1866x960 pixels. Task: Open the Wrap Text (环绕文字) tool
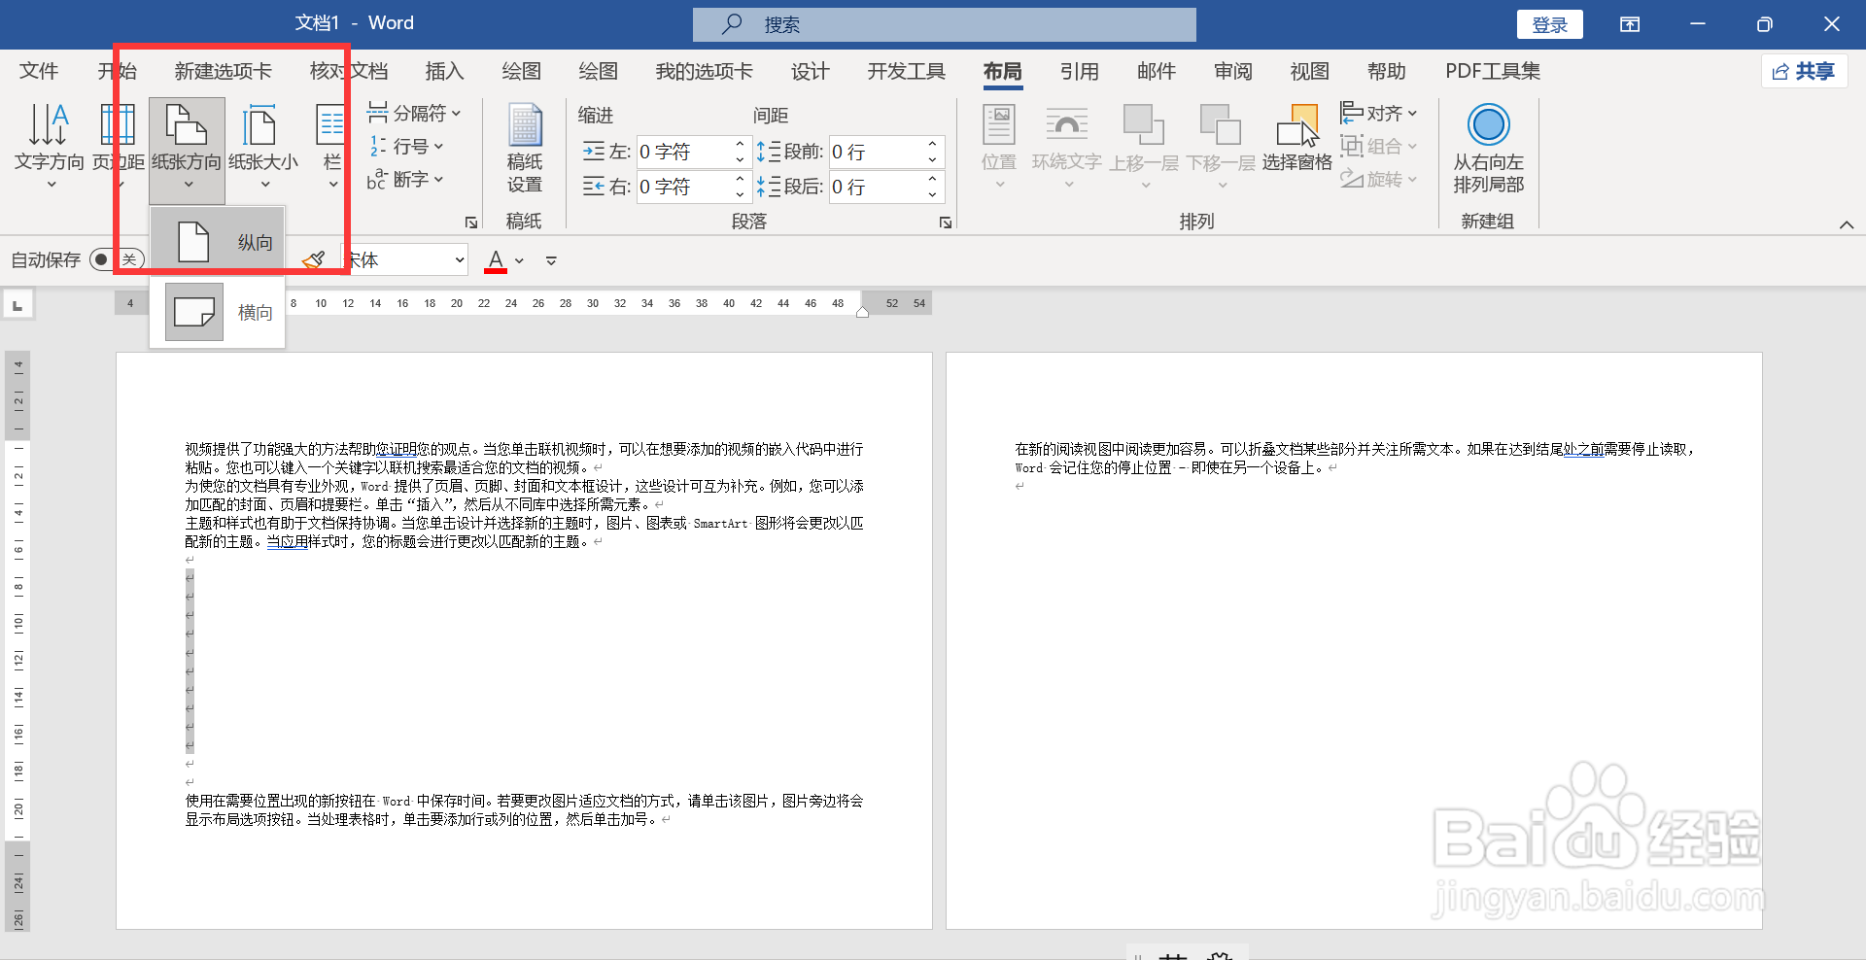point(1067,146)
